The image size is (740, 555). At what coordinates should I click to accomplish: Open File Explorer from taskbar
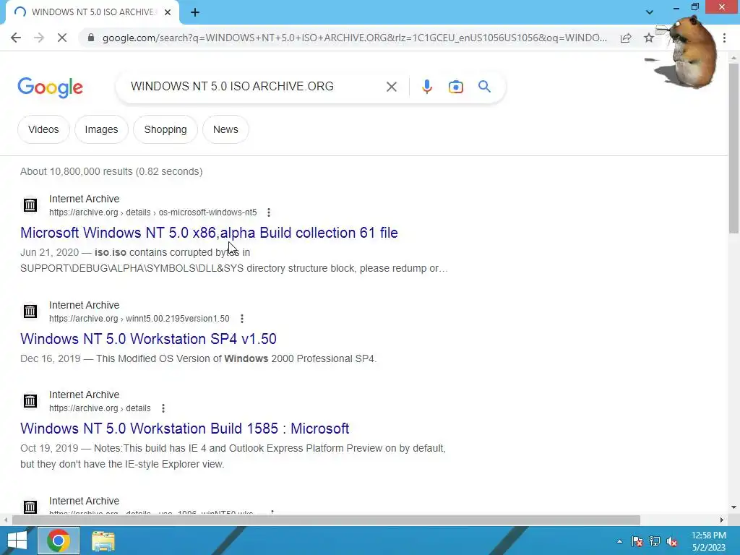(103, 541)
